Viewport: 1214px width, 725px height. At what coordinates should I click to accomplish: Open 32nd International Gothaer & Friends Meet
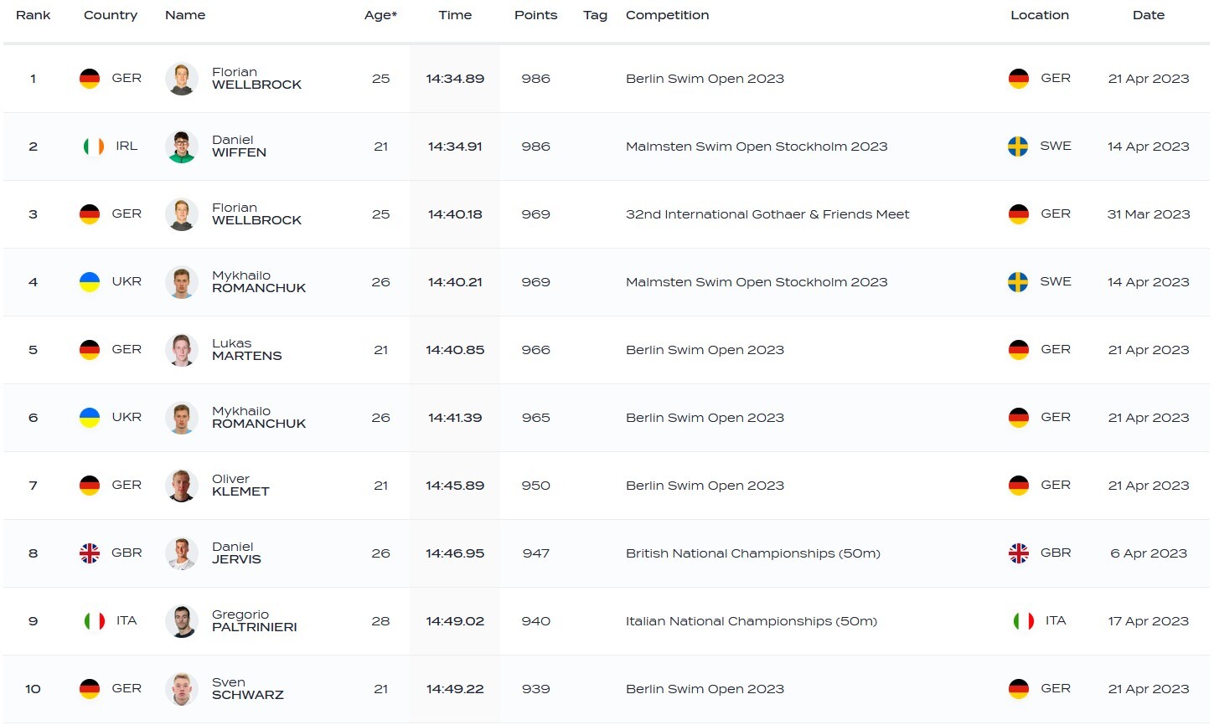[767, 214]
